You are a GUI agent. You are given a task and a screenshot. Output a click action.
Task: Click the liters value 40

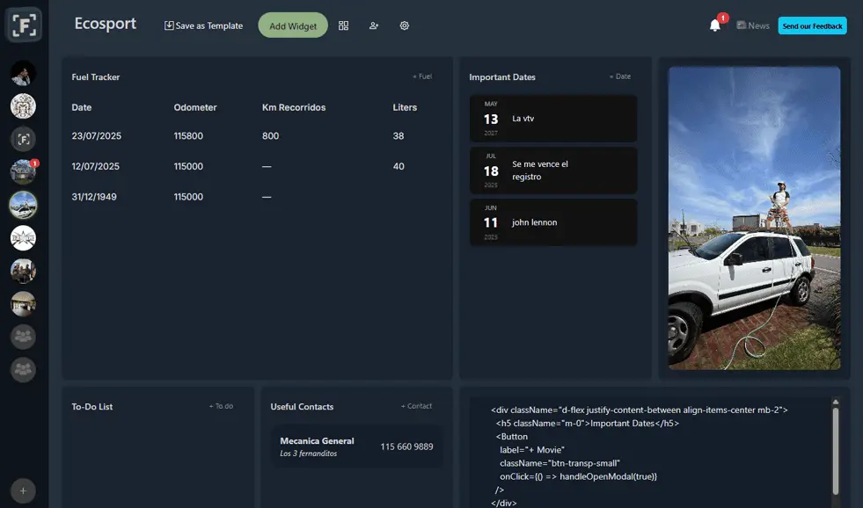[399, 166]
